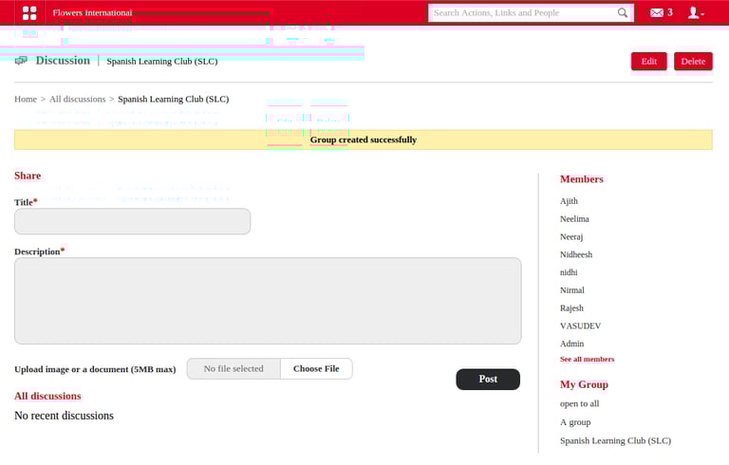Viewport: 729px width, 465px height.
Task: Open the 'open to all' group
Action: click(579, 403)
